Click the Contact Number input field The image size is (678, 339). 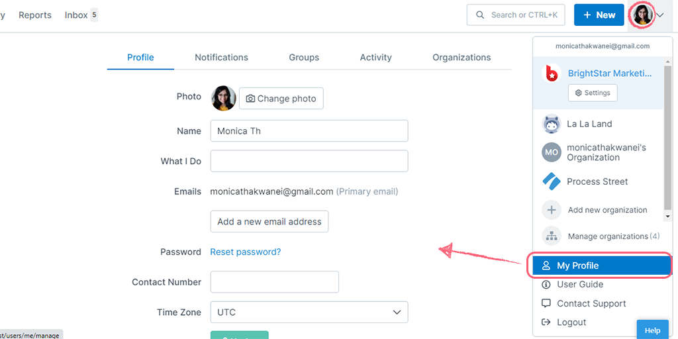[275, 282]
